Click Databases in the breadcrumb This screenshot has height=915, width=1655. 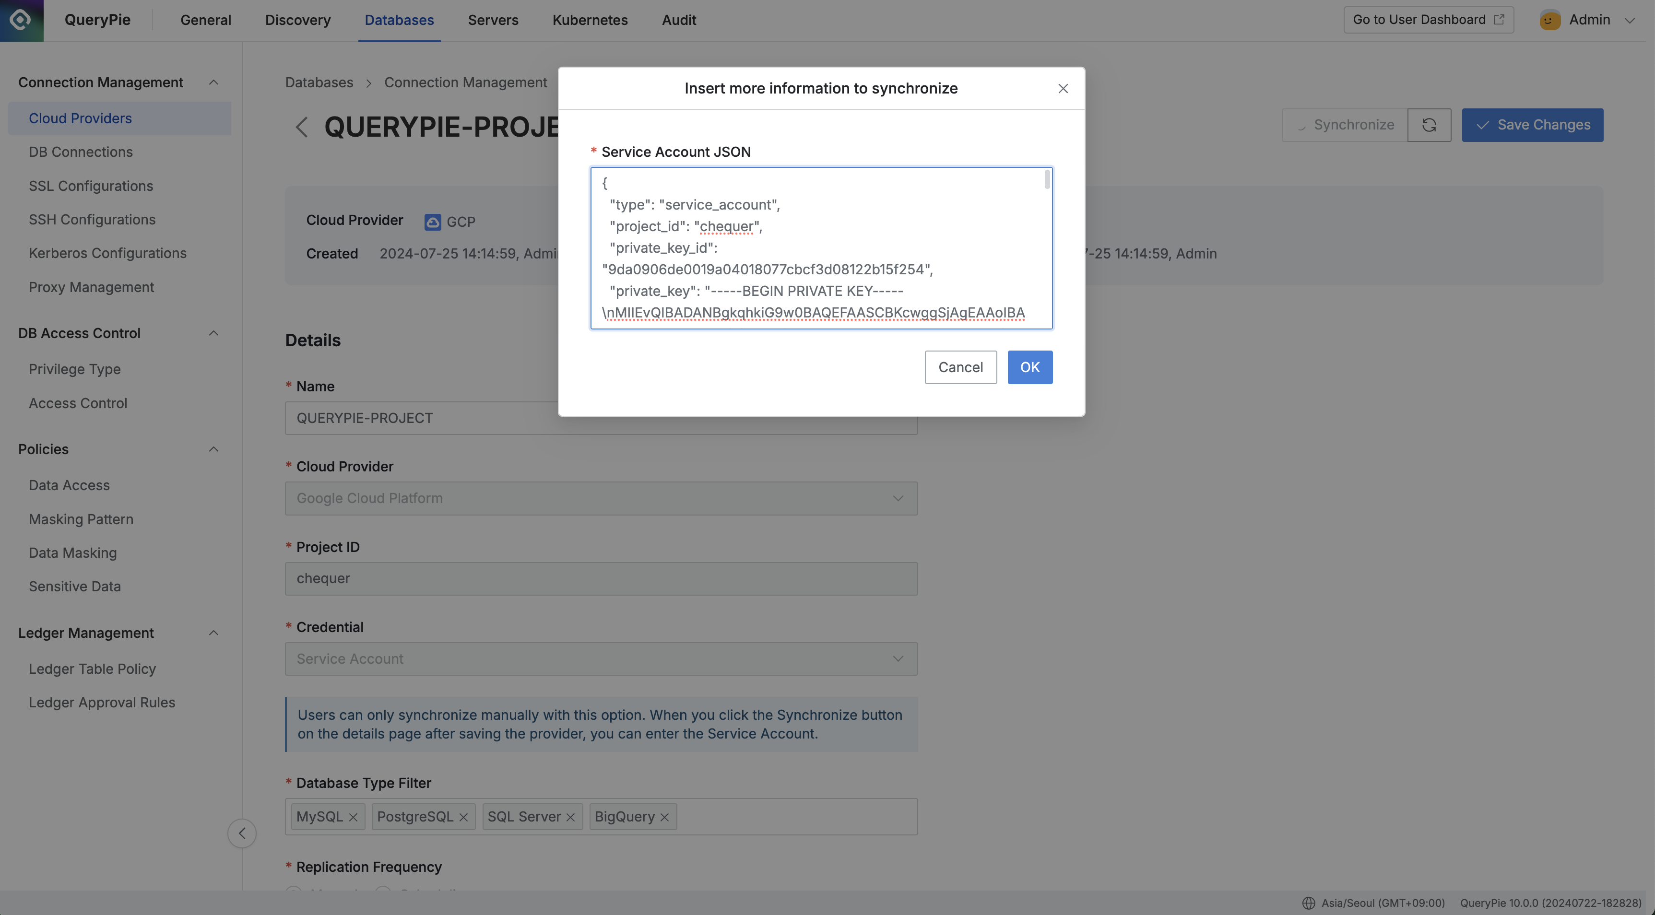point(319,82)
